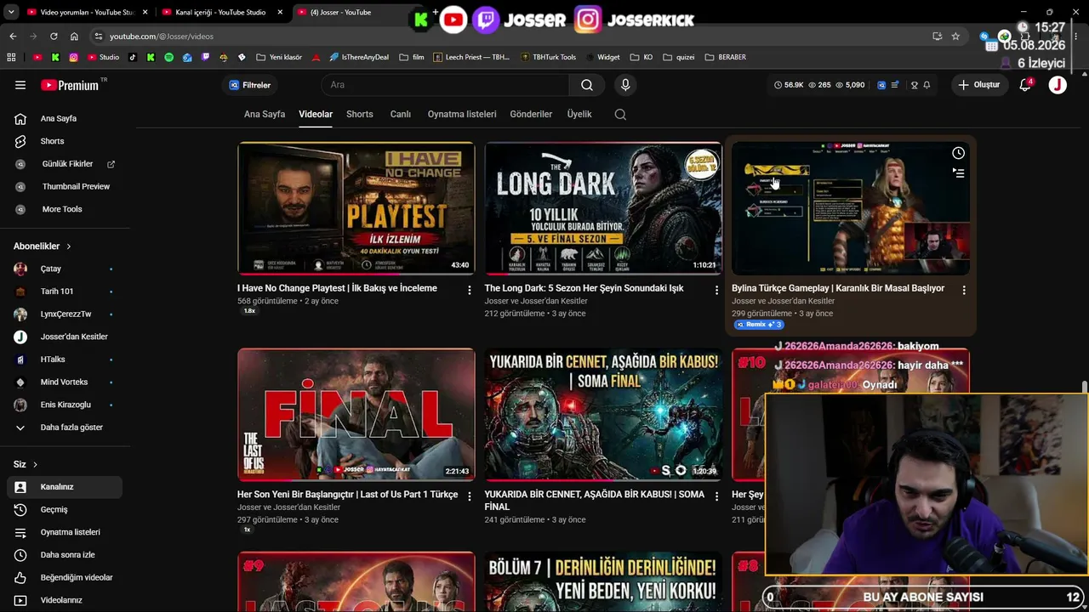This screenshot has width=1089, height=612.
Task: Open the TikTok bookmark icon
Action: coord(132,58)
